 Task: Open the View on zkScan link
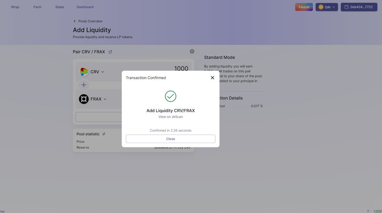[171, 117]
